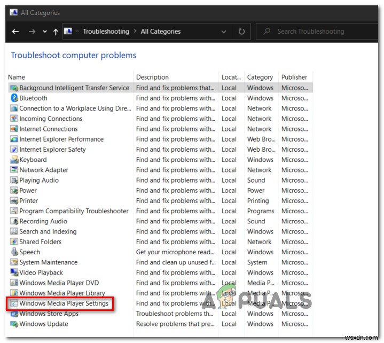This screenshot has width=384, height=343.
Task: Click the Speech microphone icon
Action: pyautogui.click(x=14, y=252)
